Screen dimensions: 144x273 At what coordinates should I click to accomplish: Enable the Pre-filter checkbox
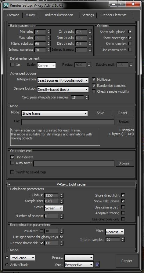click(41, 231)
